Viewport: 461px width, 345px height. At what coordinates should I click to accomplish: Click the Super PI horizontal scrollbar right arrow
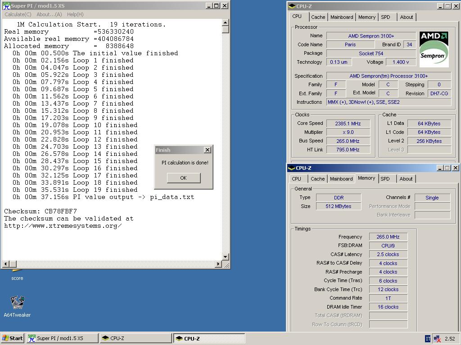[x=218, y=264]
